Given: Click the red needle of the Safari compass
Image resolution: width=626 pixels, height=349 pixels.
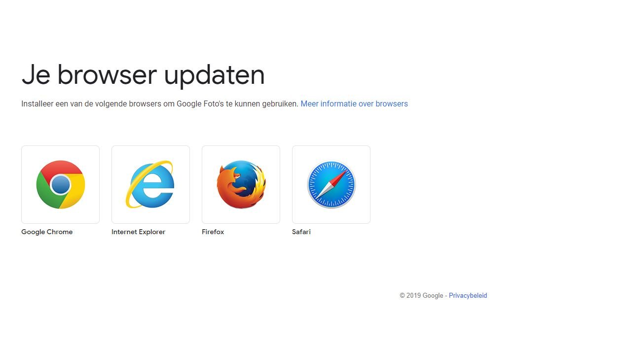Looking at the screenshot, I should coord(339,177).
